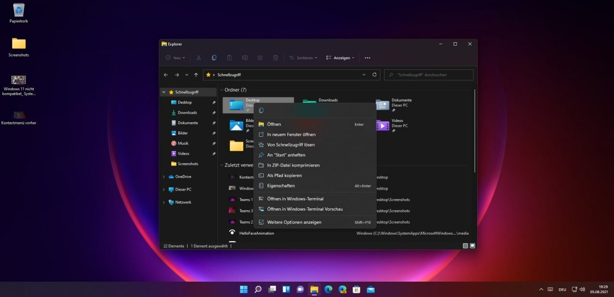Select Downloads in the navigation sidebar

pos(187,113)
